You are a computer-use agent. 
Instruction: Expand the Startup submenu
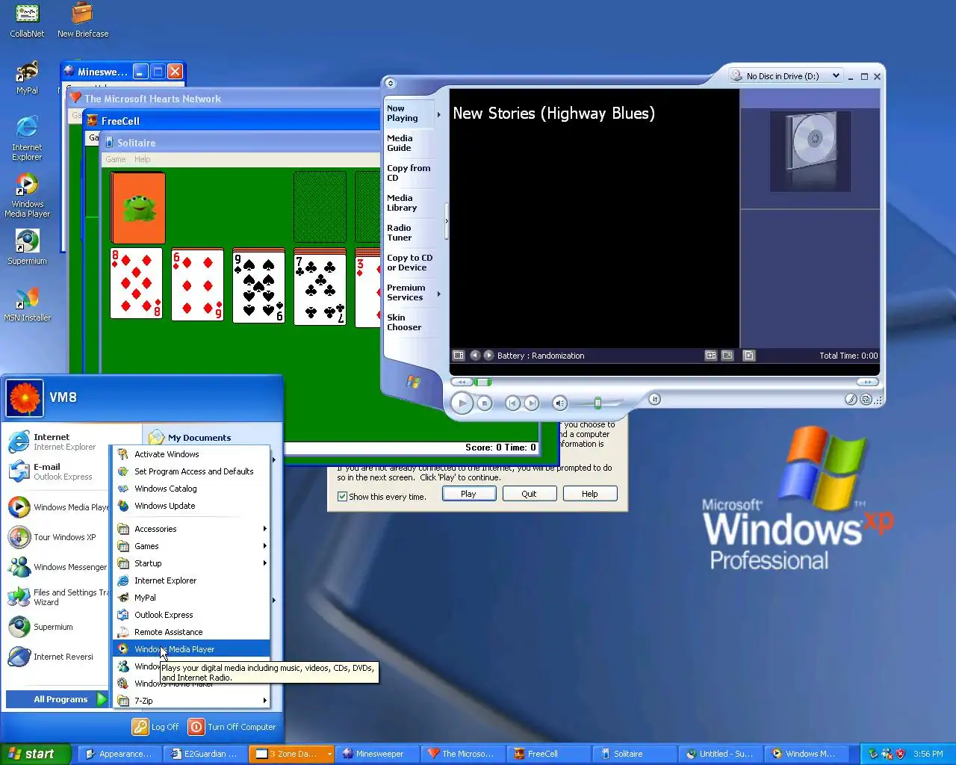[191, 563]
